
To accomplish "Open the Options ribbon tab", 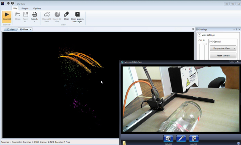I will [37, 8].
